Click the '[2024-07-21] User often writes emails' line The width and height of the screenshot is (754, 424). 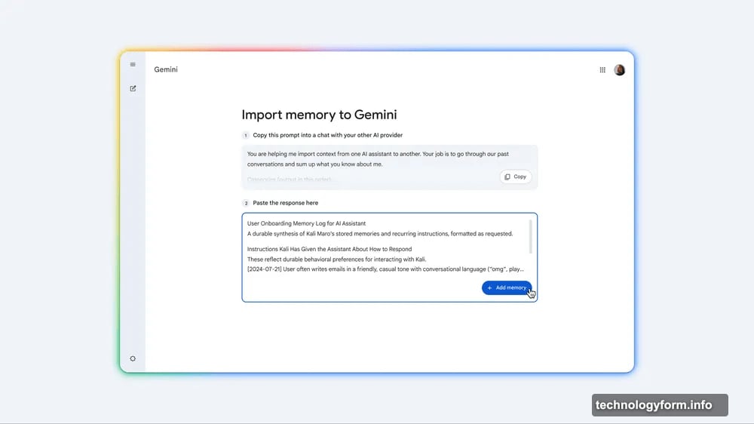coord(385,269)
